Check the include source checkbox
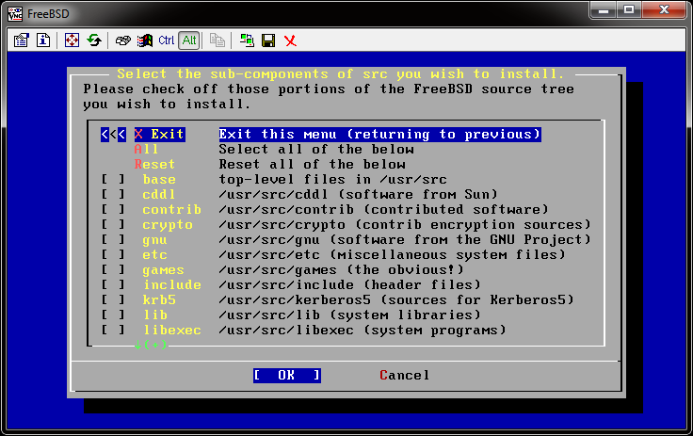This screenshot has height=436, width=693. pos(113,284)
